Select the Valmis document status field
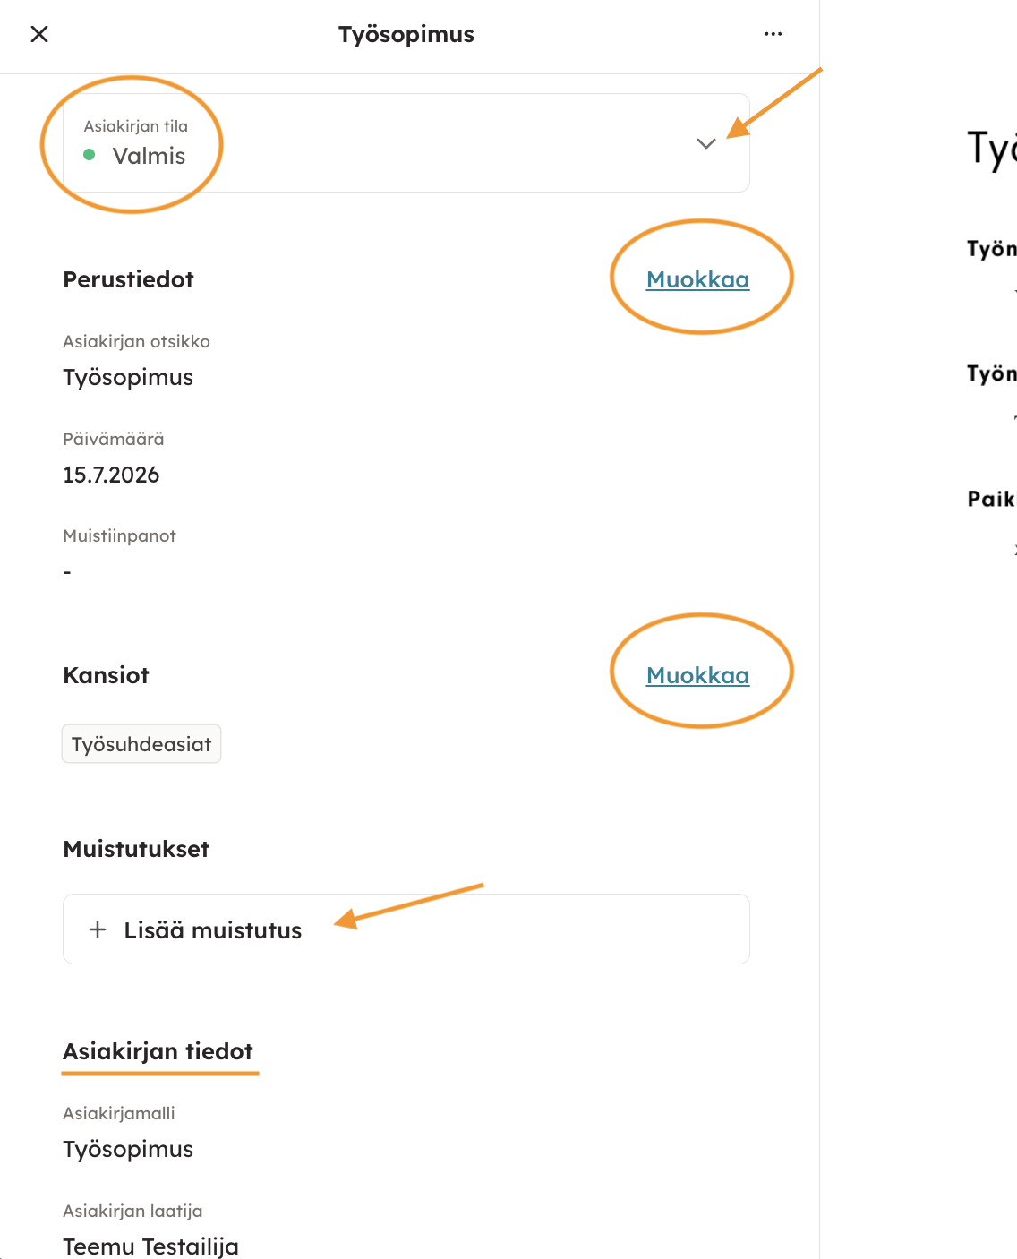The width and height of the screenshot is (1017, 1259). click(x=406, y=142)
